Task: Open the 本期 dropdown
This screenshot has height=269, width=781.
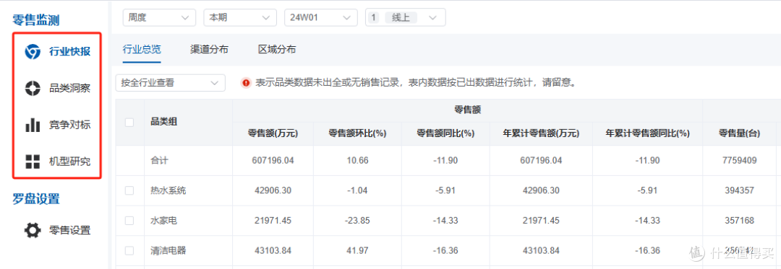Action: tap(240, 17)
